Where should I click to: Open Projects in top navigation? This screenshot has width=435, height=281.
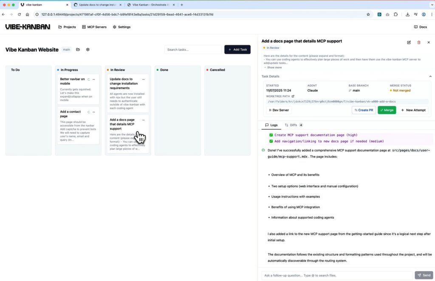[x=67, y=27]
